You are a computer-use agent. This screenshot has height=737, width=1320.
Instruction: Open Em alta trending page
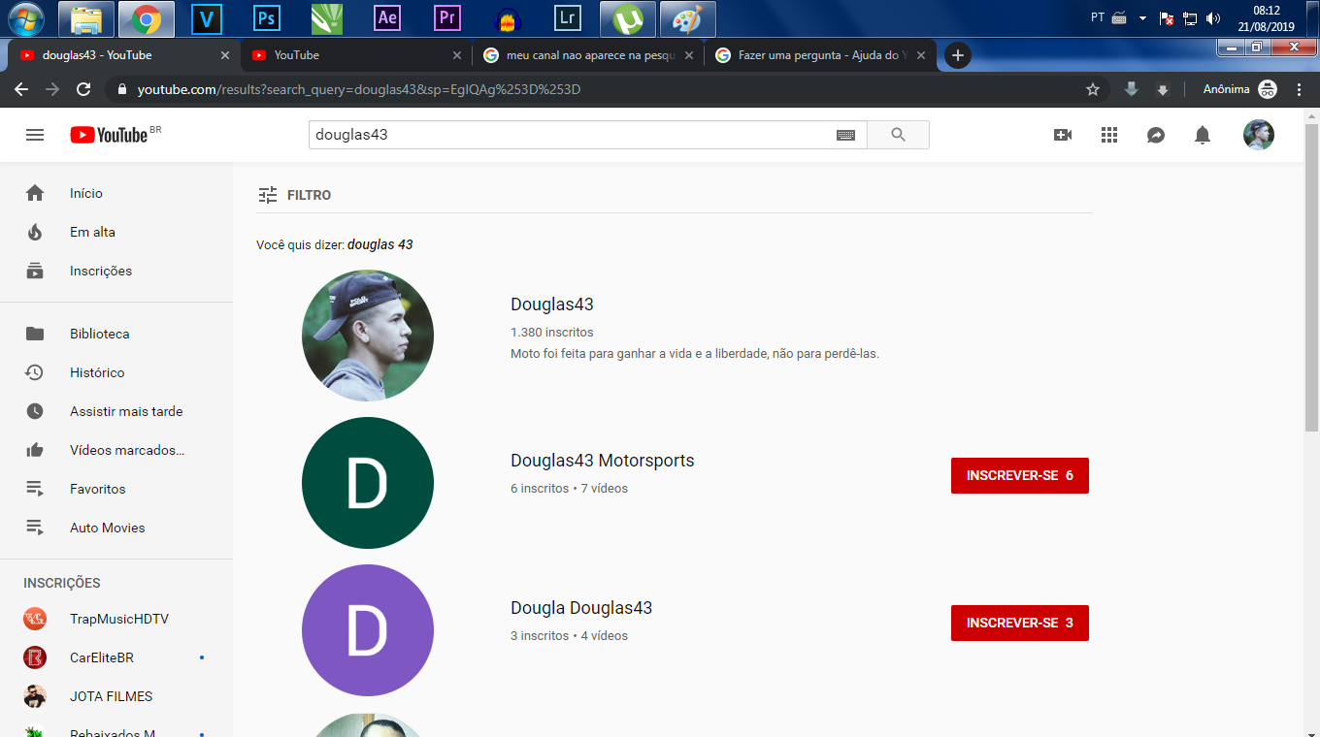[x=116, y=232]
